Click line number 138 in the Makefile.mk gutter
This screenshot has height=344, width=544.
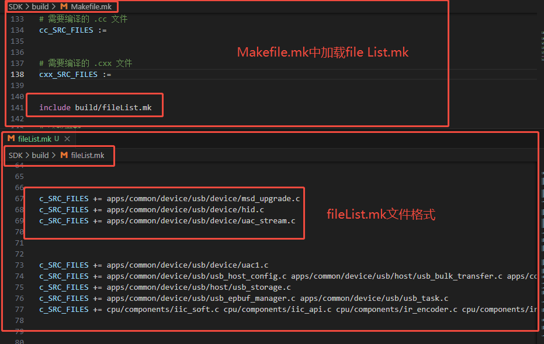tap(18, 75)
